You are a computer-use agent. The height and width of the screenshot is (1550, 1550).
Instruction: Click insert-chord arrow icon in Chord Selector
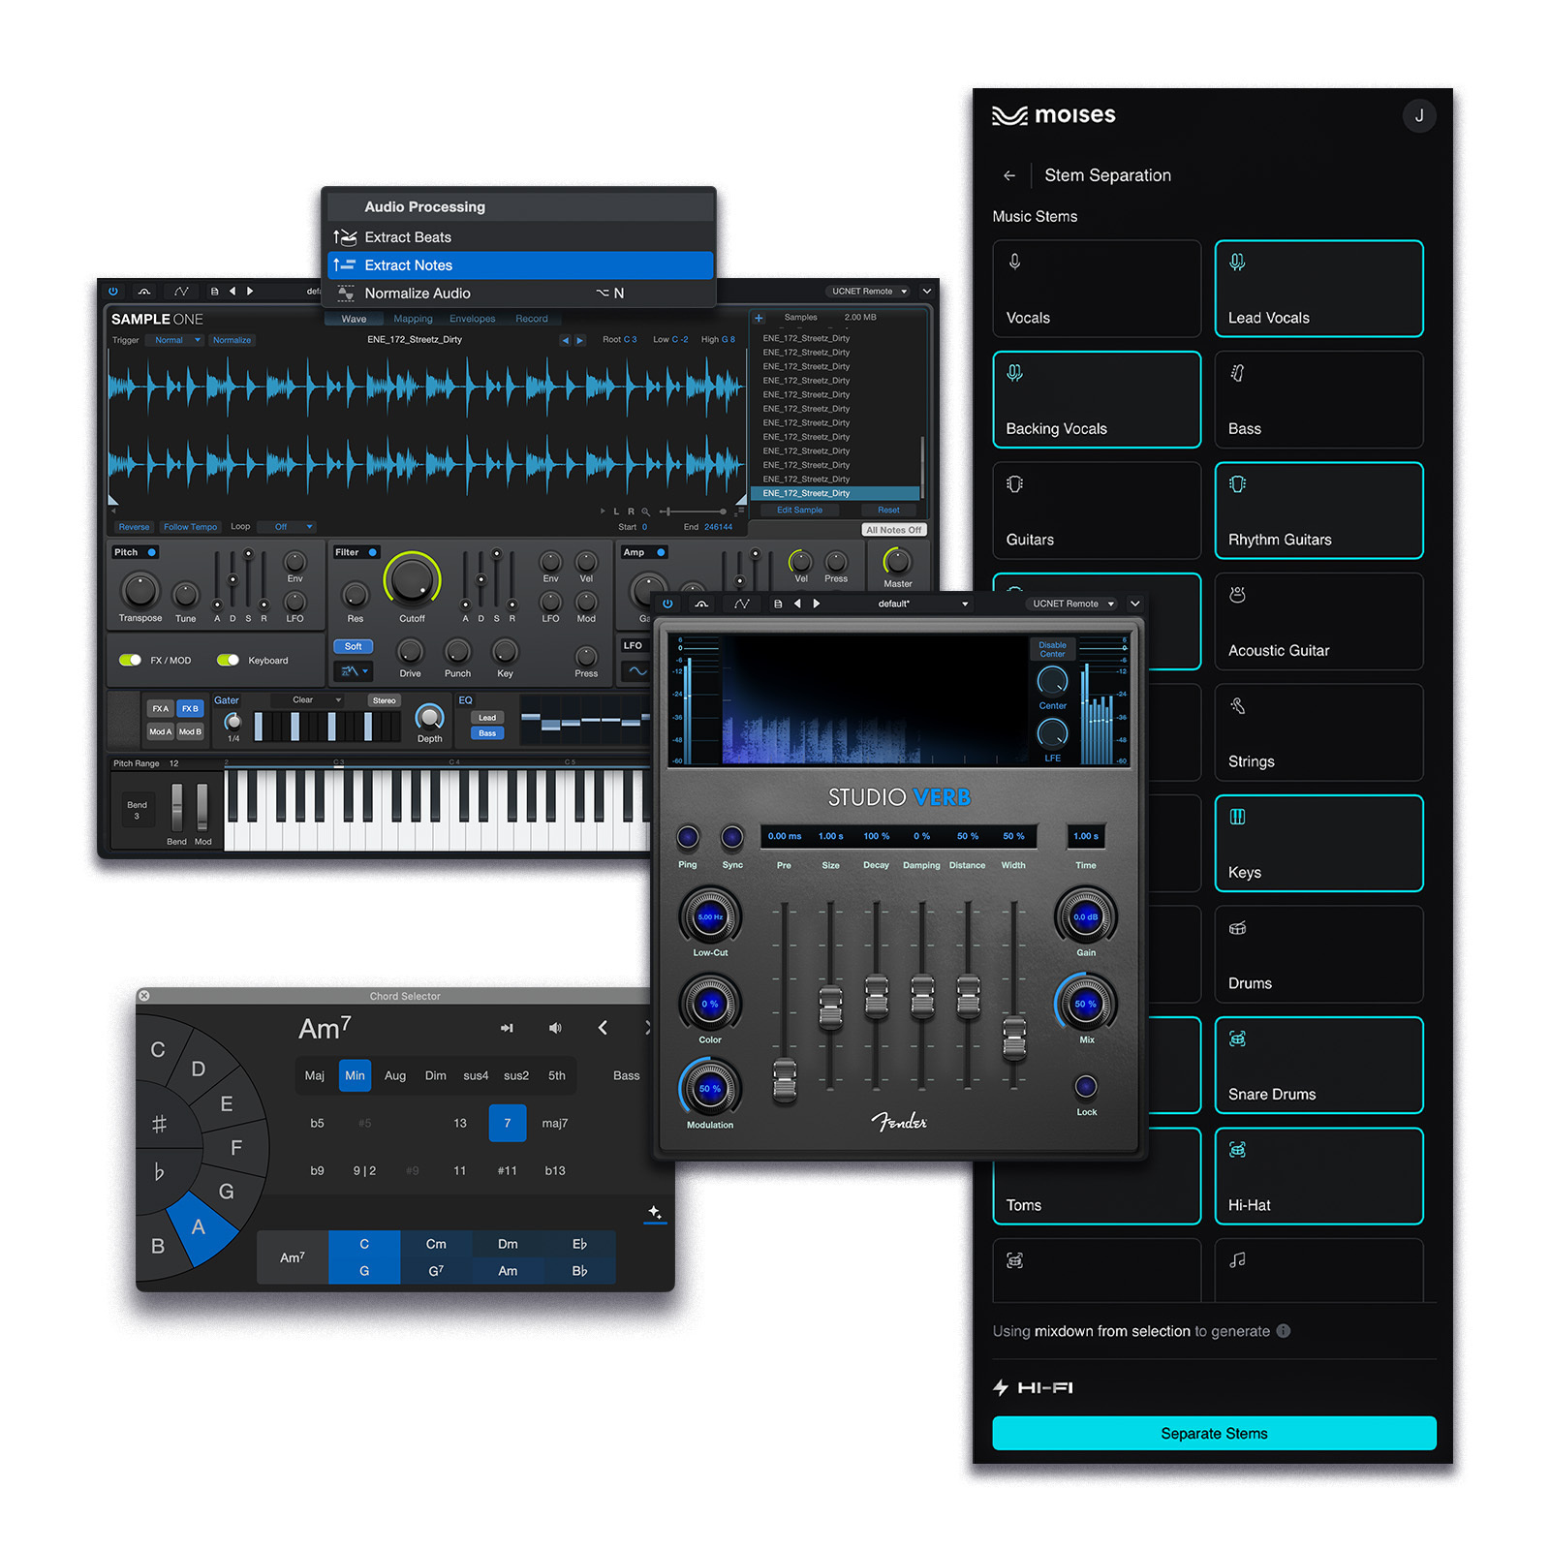(507, 1028)
